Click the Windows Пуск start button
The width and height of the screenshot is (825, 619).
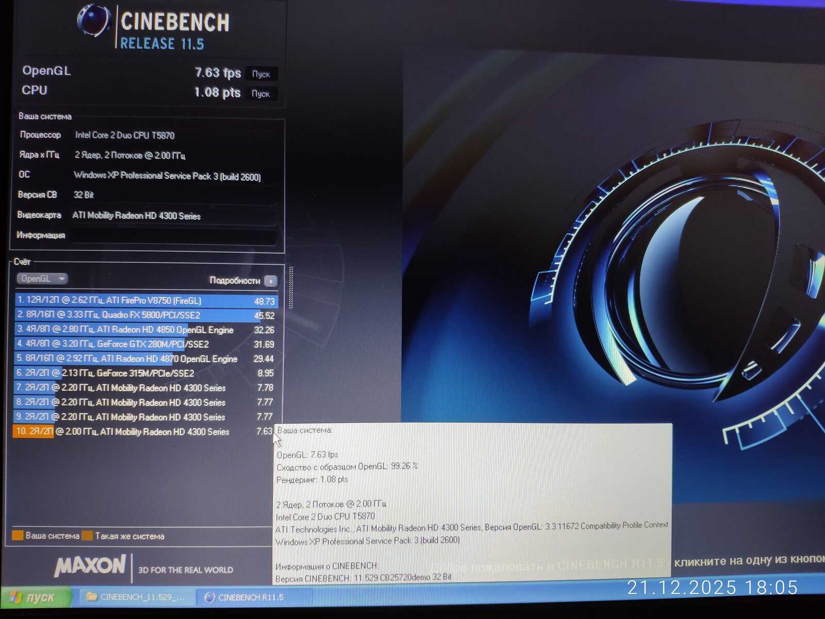(35, 597)
